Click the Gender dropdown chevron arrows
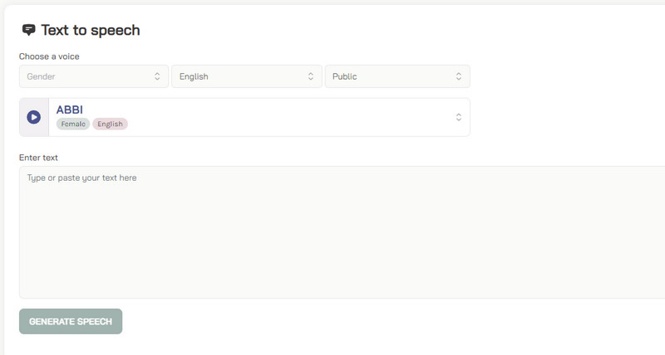This screenshot has width=665, height=355. [157, 76]
